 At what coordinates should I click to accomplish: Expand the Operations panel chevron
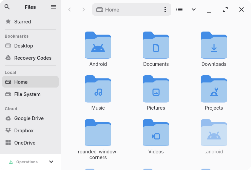pos(51,162)
